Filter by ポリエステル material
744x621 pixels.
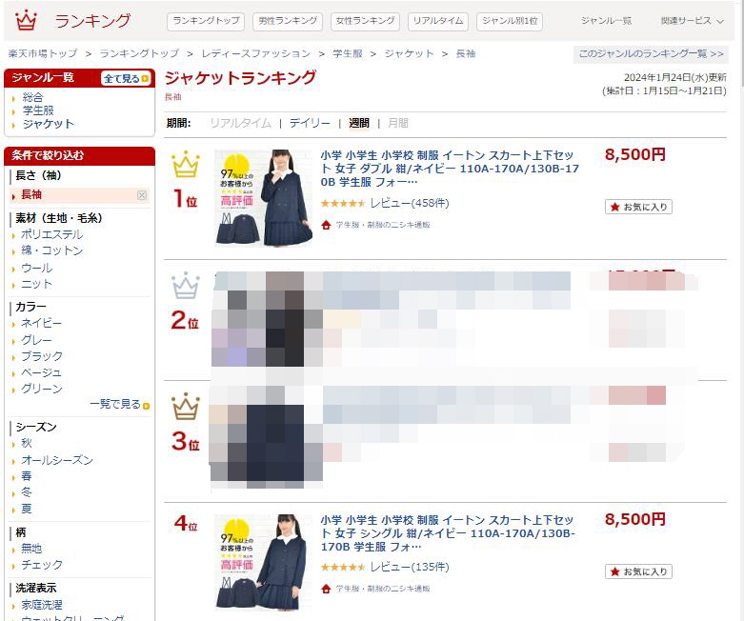point(51,234)
